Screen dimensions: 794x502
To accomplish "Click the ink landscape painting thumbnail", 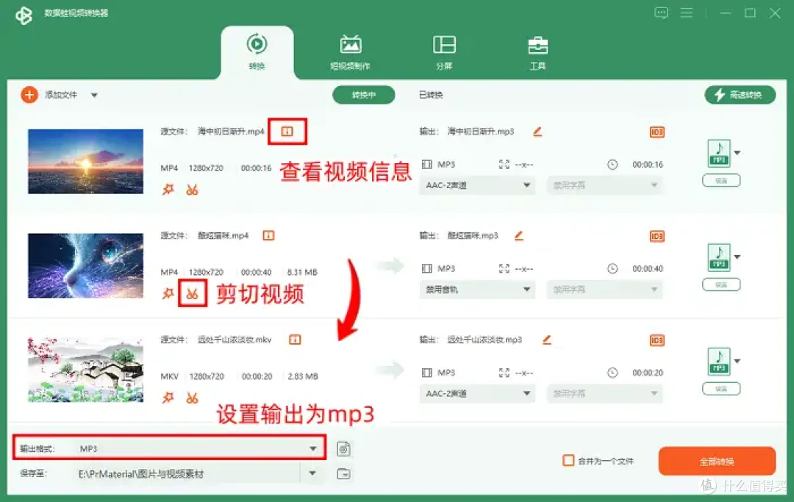I will click(x=85, y=370).
